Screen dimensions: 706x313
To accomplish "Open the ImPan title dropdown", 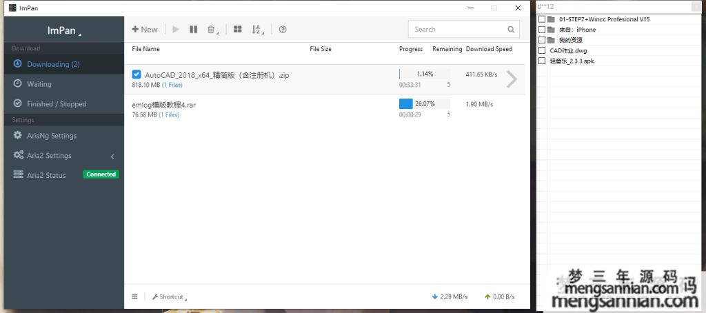I will pyautogui.click(x=64, y=30).
